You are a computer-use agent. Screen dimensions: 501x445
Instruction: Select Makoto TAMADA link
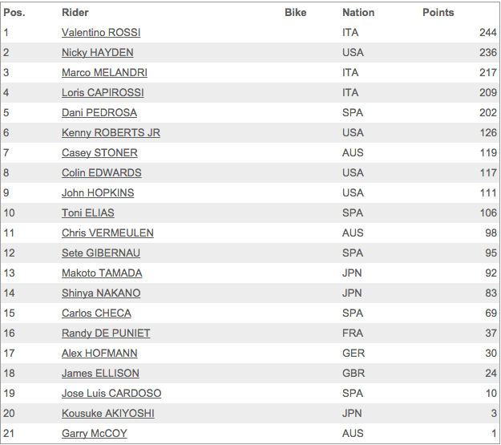click(102, 273)
